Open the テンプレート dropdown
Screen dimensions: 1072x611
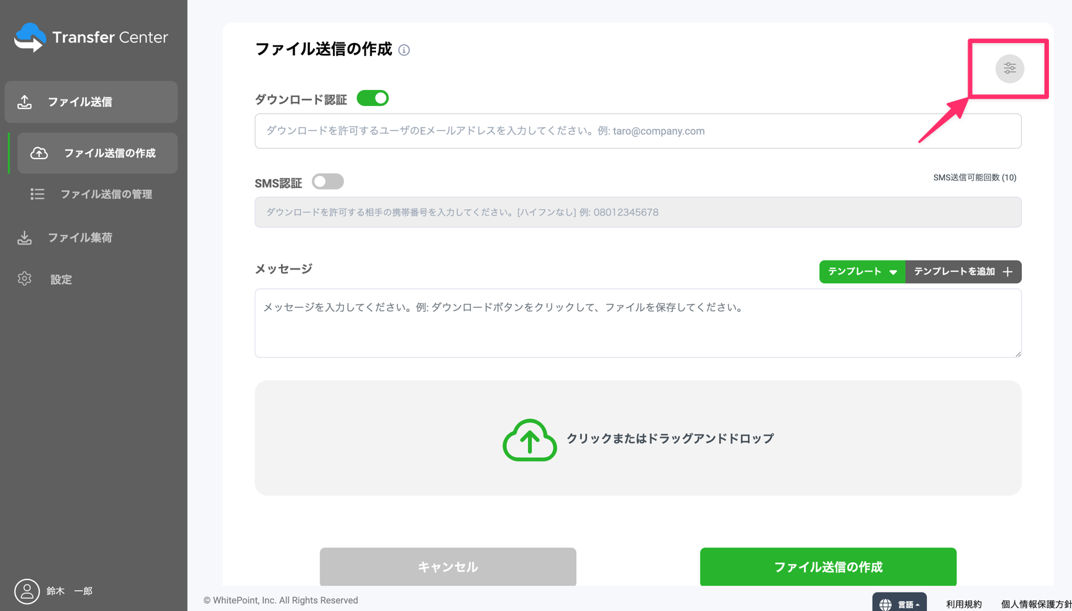pos(862,271)
